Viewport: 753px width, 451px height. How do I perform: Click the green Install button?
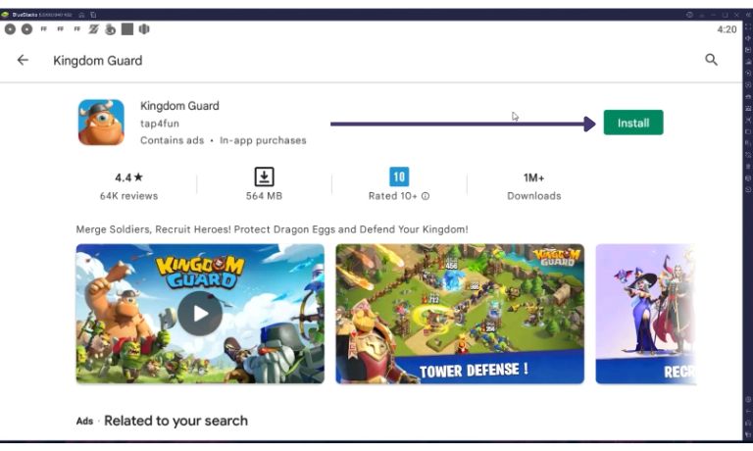coord(633,123)
